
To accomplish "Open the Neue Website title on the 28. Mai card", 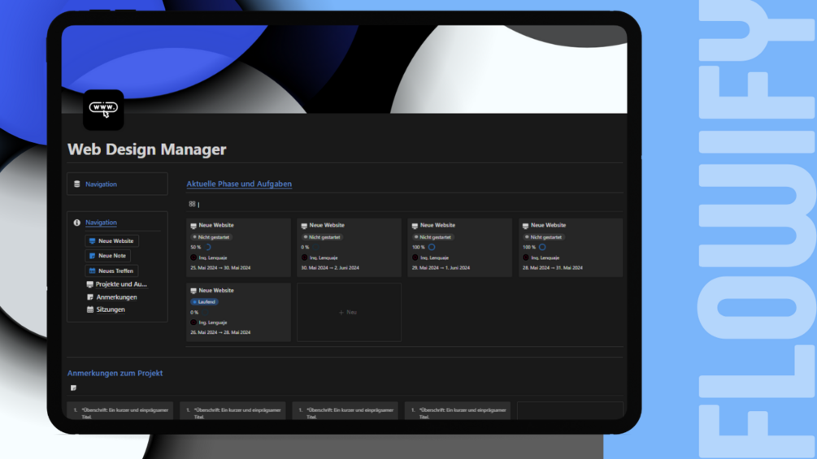I will coord(548,225).
